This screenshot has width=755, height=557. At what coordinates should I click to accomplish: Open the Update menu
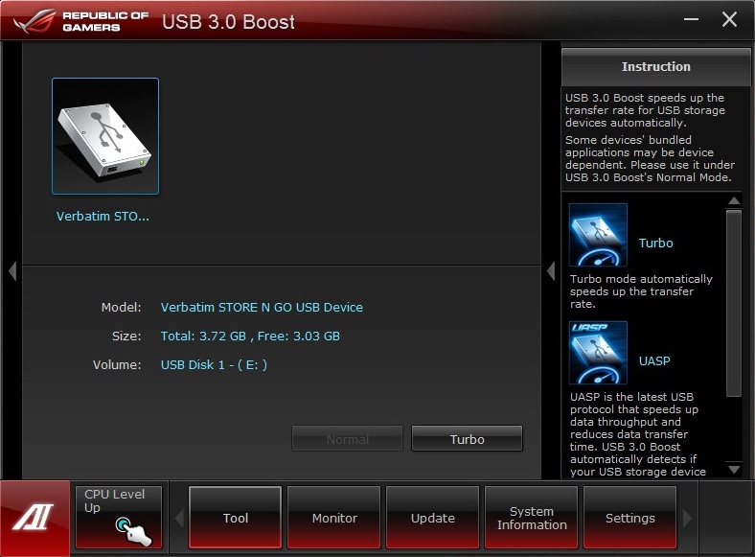[x=432, y=518]
